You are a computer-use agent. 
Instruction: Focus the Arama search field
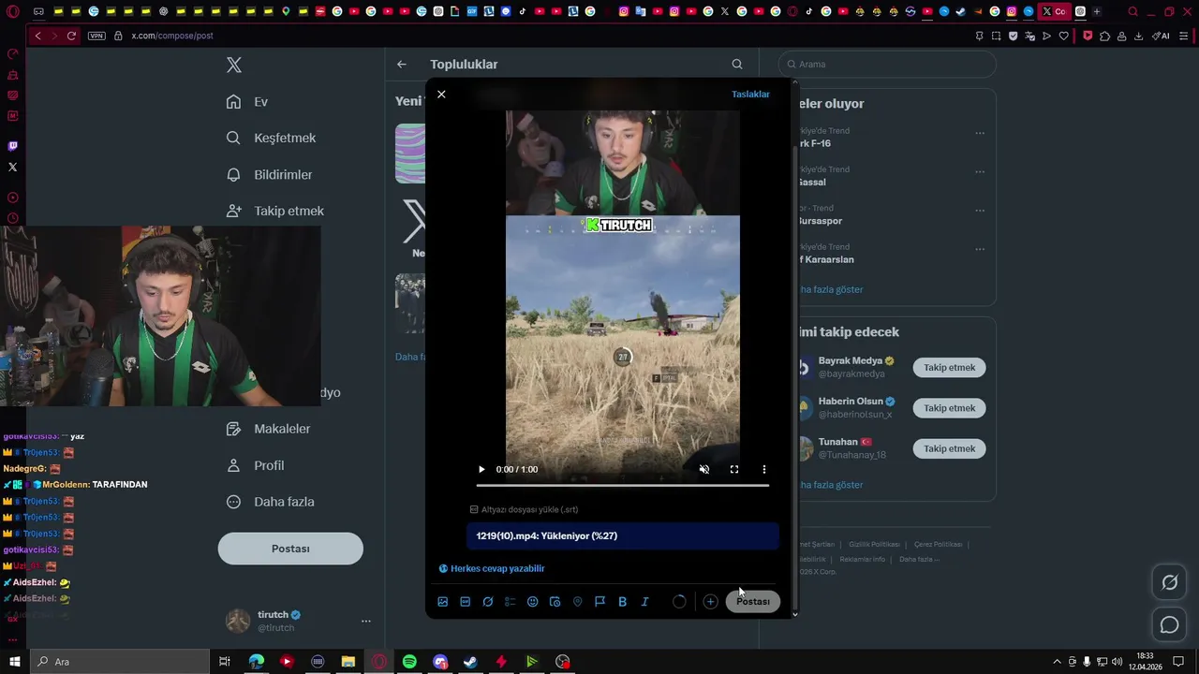point(887,65)
